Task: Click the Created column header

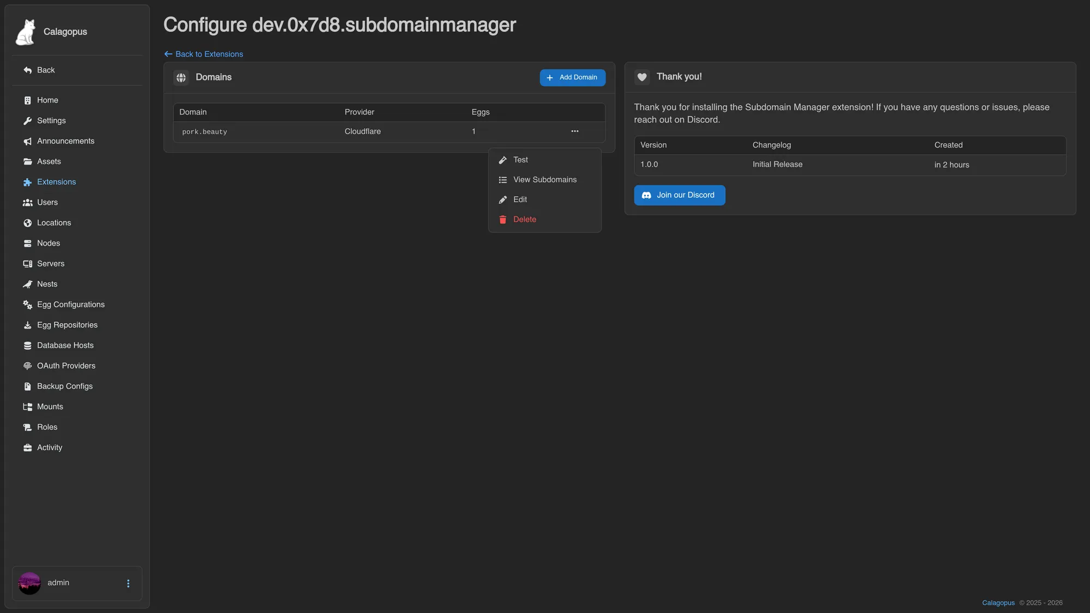Action: (948, 145)
